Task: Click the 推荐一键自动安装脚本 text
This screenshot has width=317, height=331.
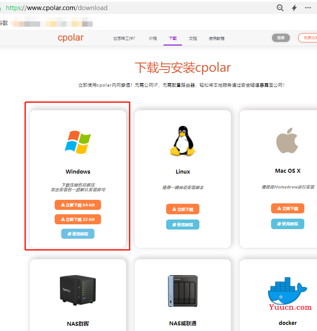Action: (183, 188)
